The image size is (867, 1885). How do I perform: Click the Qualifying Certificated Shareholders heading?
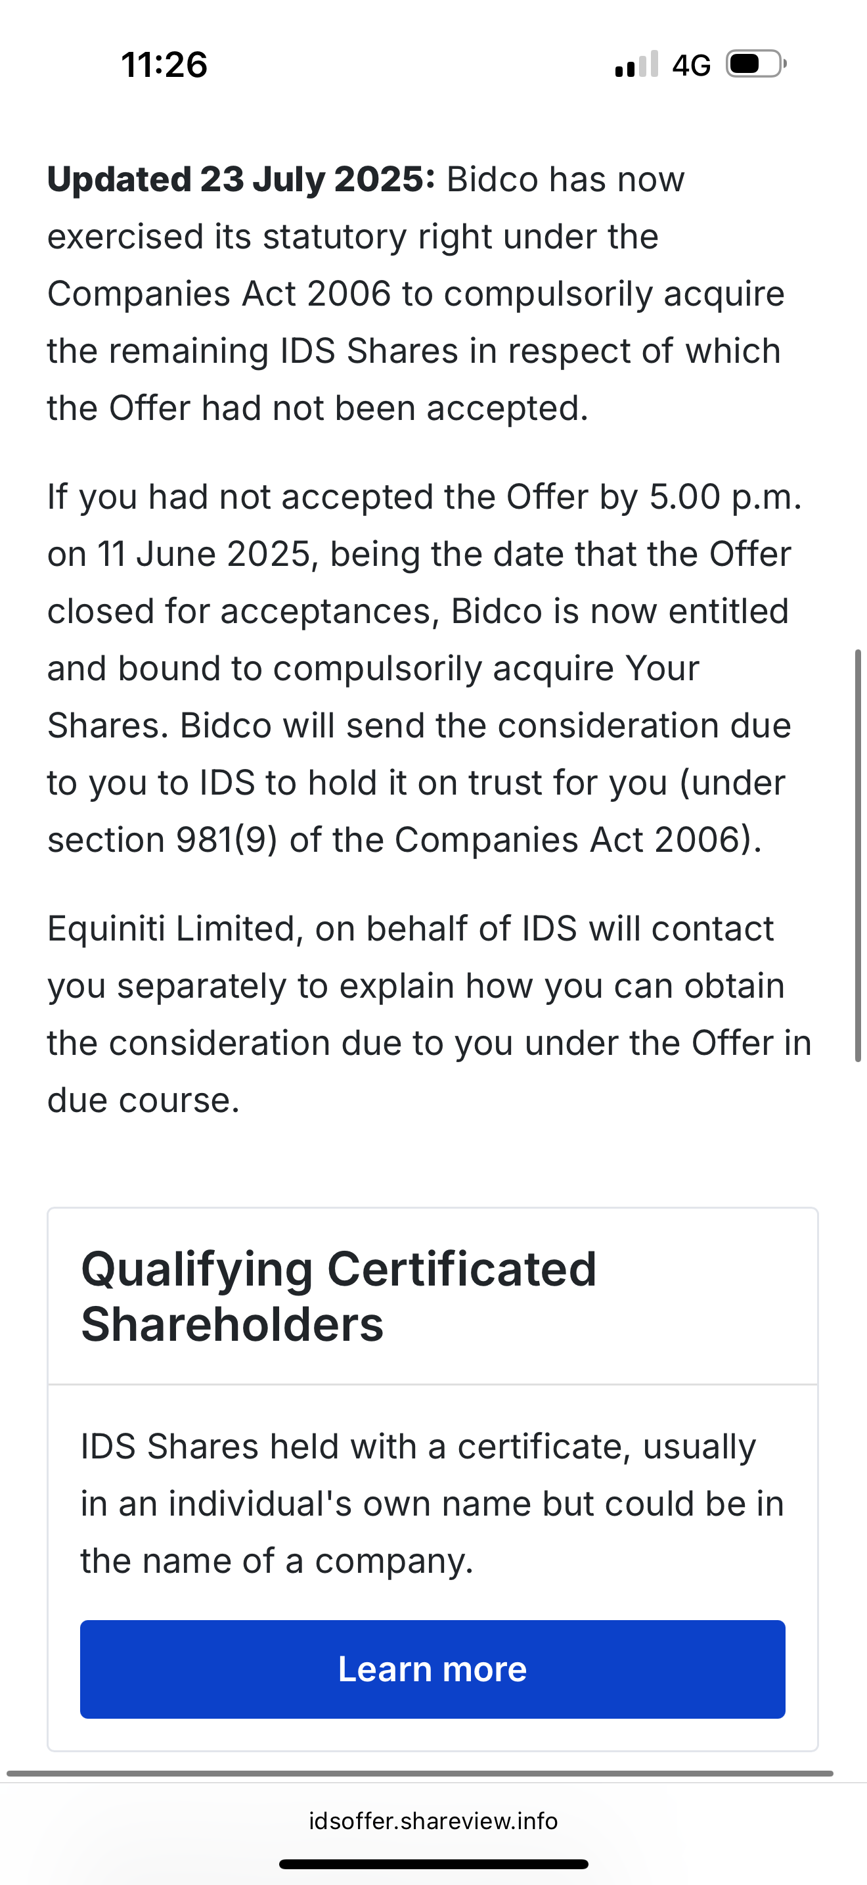click(339, 1296)
